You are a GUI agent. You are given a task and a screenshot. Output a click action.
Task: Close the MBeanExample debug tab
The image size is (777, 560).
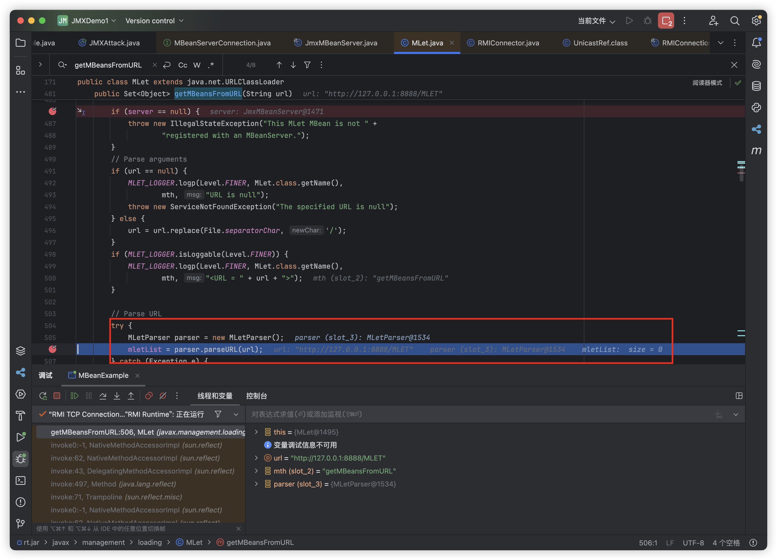tap(137, 376)
